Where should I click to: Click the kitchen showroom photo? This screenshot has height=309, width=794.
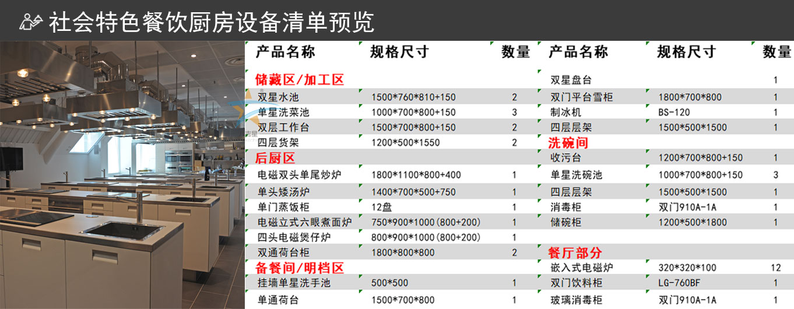click(122, 175)
